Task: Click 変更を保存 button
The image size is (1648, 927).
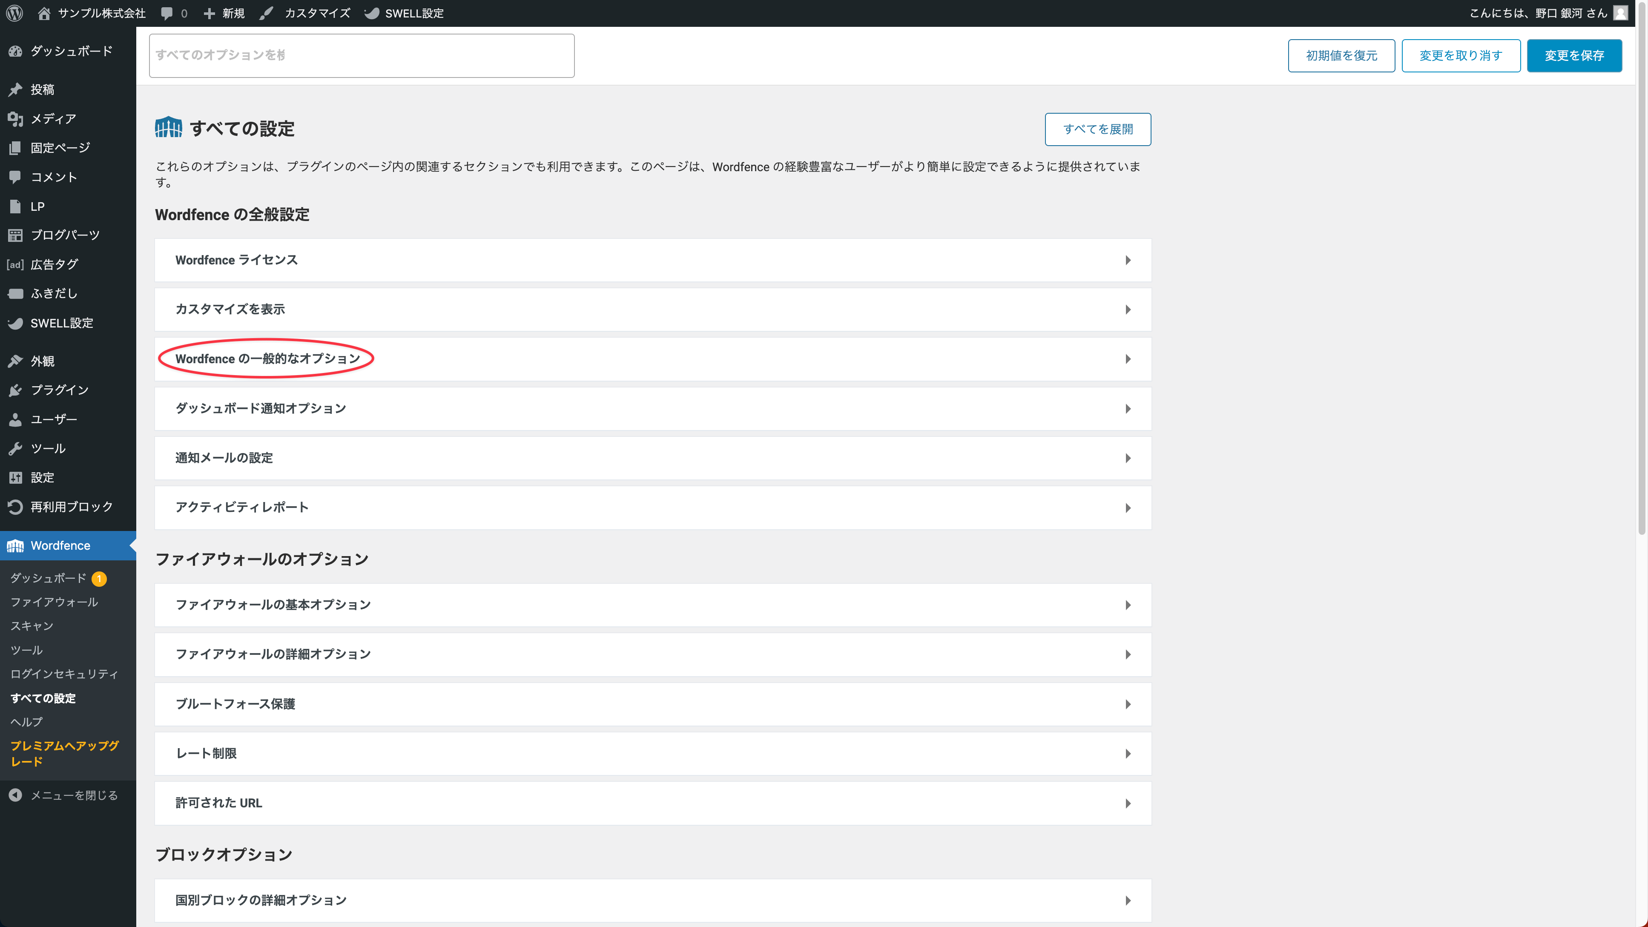Action: click(x=1574, y=56)
